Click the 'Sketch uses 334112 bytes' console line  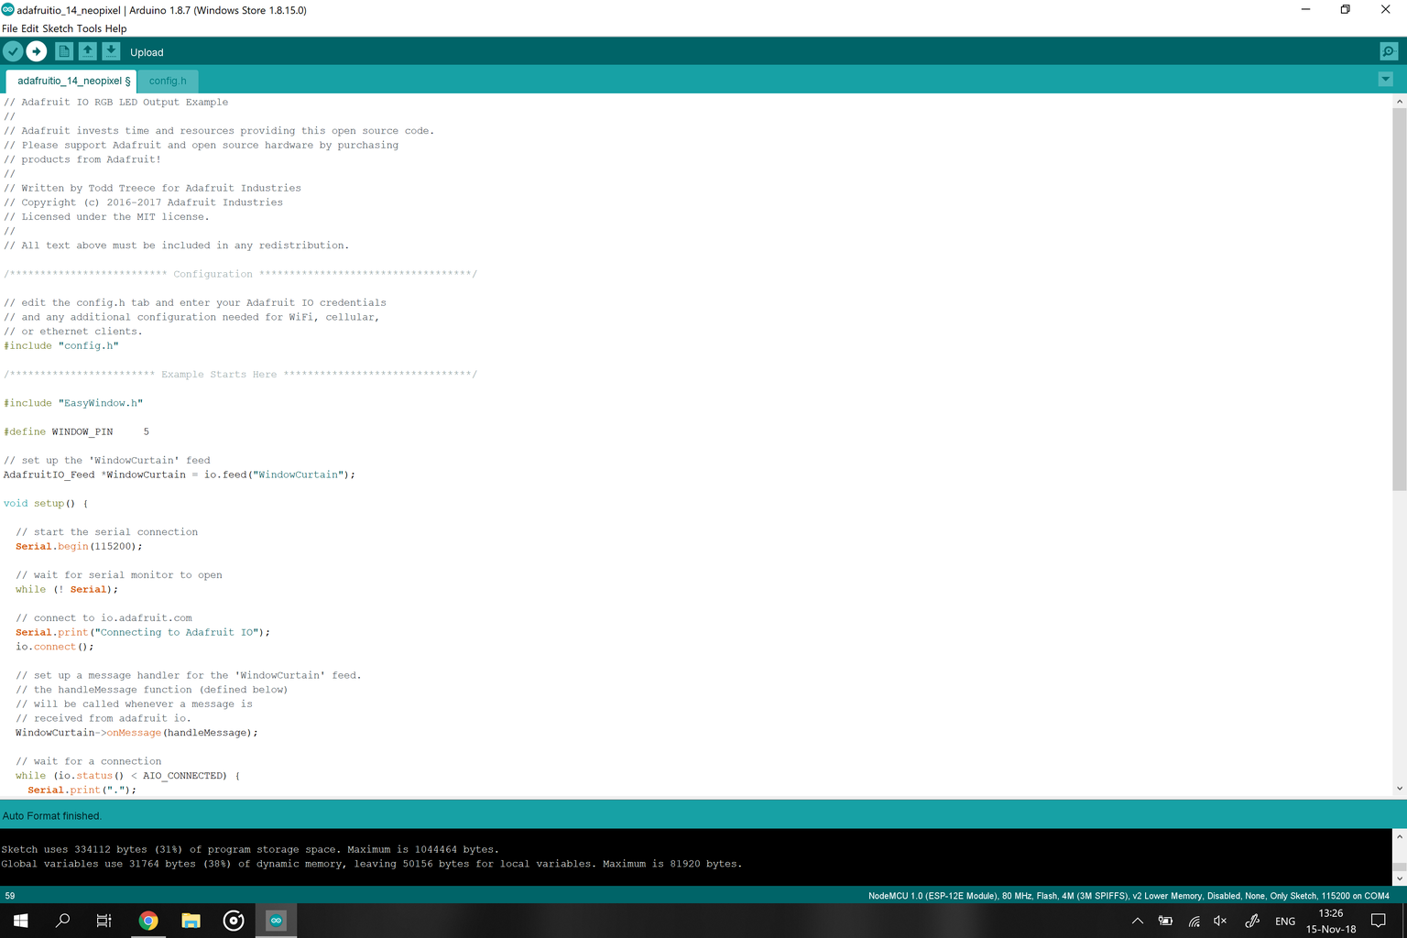(x=250, y=849)
